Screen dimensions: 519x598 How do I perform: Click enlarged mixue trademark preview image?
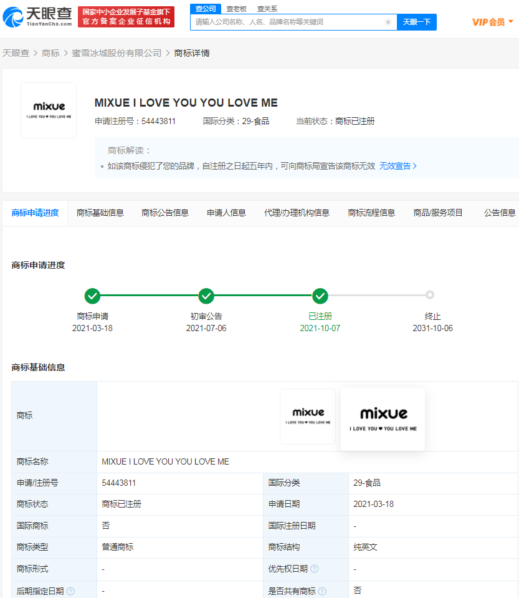pyautogui.click(x=383, y=419)
